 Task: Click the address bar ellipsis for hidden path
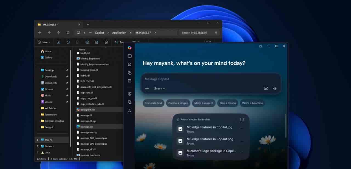[x=90, y=33]
